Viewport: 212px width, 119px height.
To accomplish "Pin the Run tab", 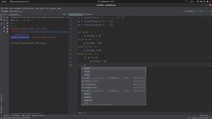I will [x=4, y=31].
